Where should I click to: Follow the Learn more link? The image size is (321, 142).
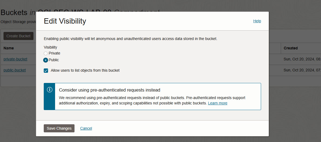tap(218, 103)
